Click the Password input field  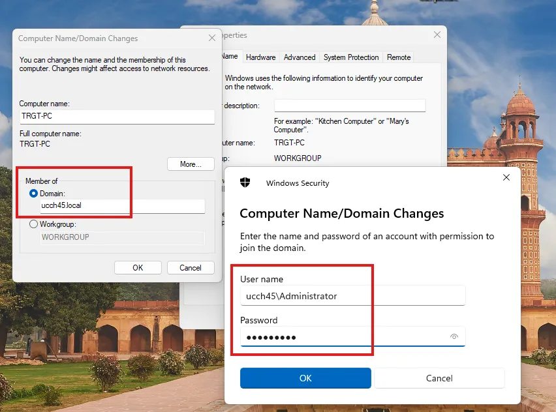point(343,337)
